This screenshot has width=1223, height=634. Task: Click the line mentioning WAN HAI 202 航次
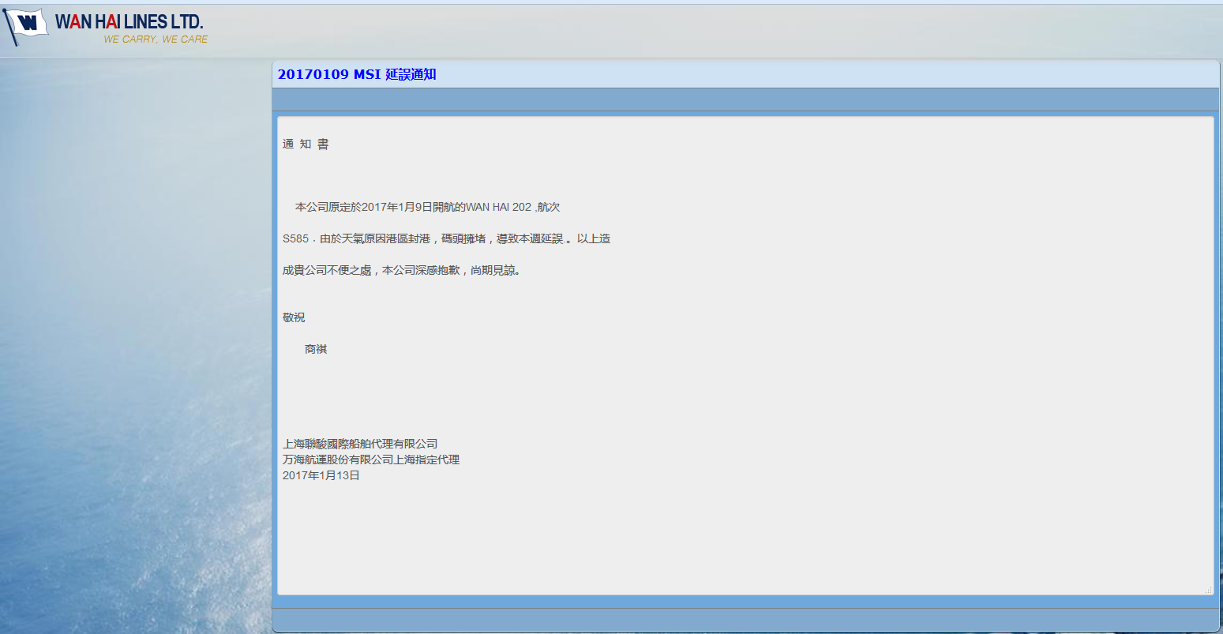[427, 207]
